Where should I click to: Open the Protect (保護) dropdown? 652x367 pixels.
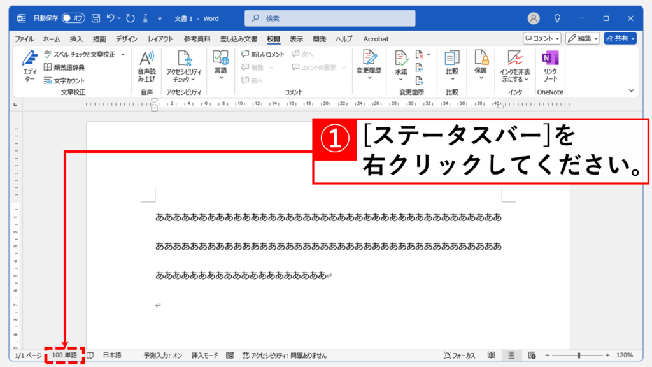tap(481, 77)
